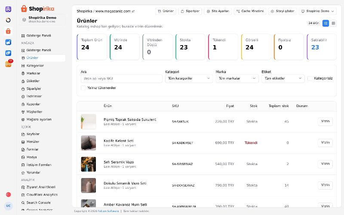344x215 pixels.
Task: Click the Tükendi stat card
Action: [x=223, y=47]
